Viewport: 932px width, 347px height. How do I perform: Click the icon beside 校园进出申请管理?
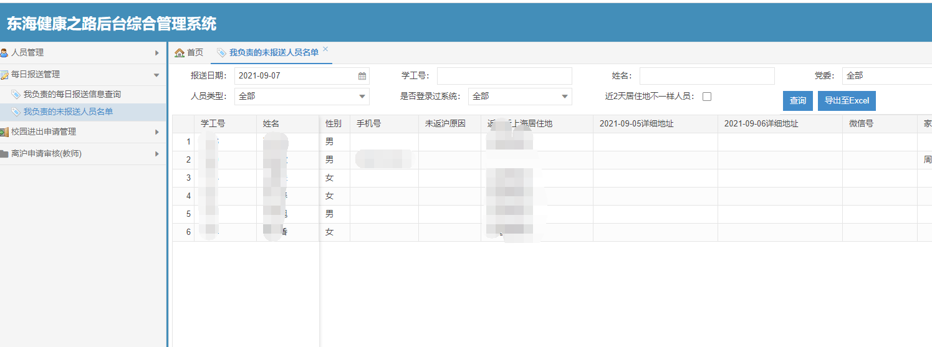4,132
